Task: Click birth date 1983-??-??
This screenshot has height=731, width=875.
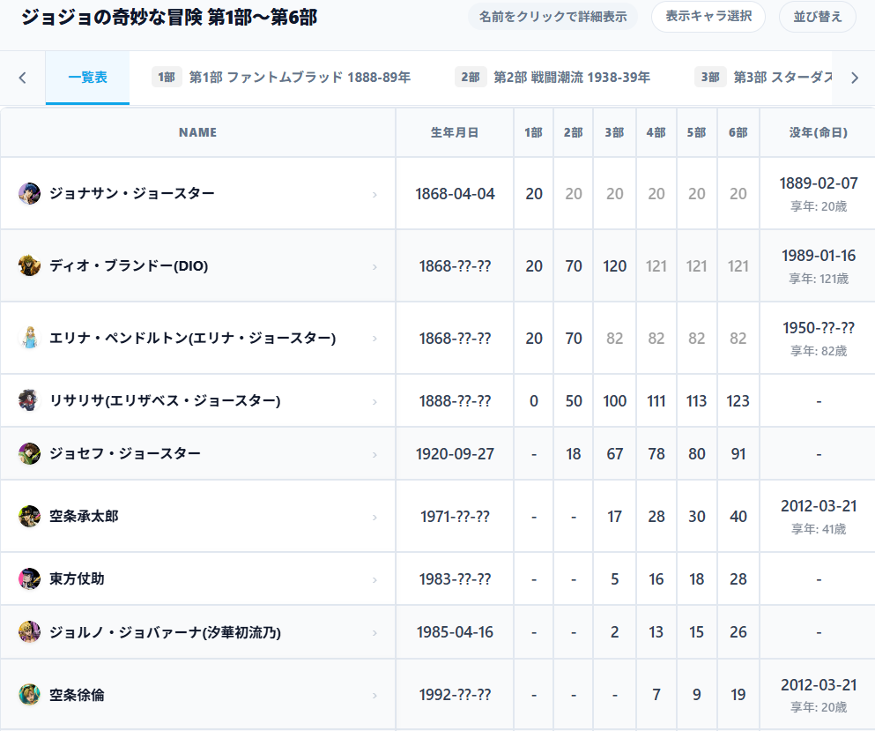Action: coord(455,579)
